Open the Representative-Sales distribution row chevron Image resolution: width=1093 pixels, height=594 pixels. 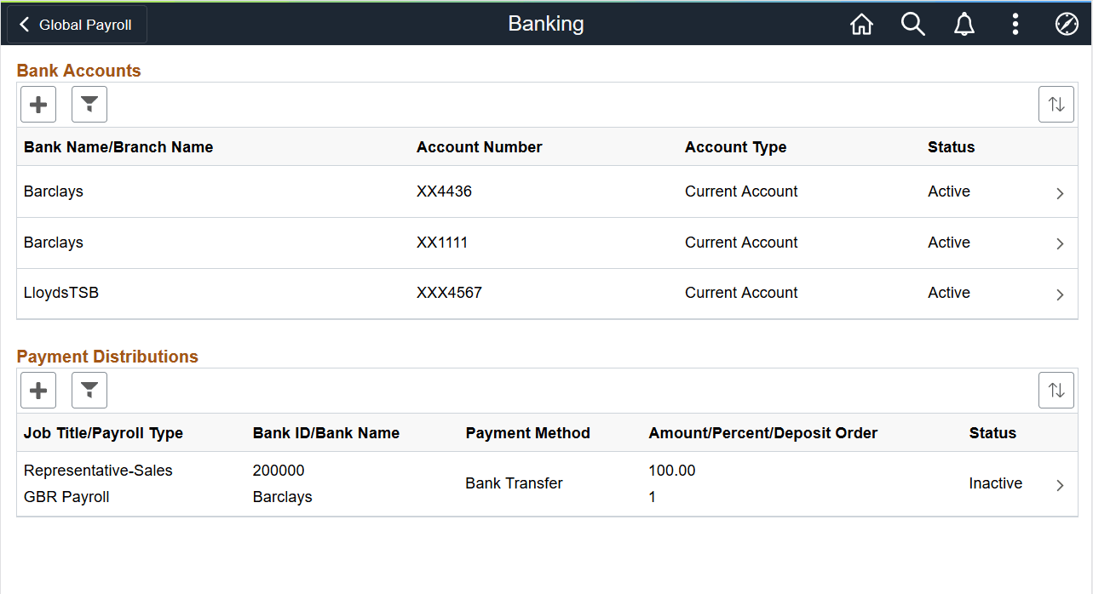point(1060,483)
